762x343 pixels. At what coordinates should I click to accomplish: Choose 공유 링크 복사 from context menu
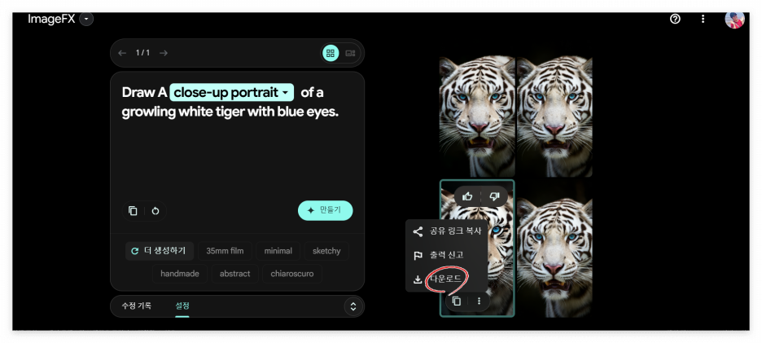(x=447, y=231)
